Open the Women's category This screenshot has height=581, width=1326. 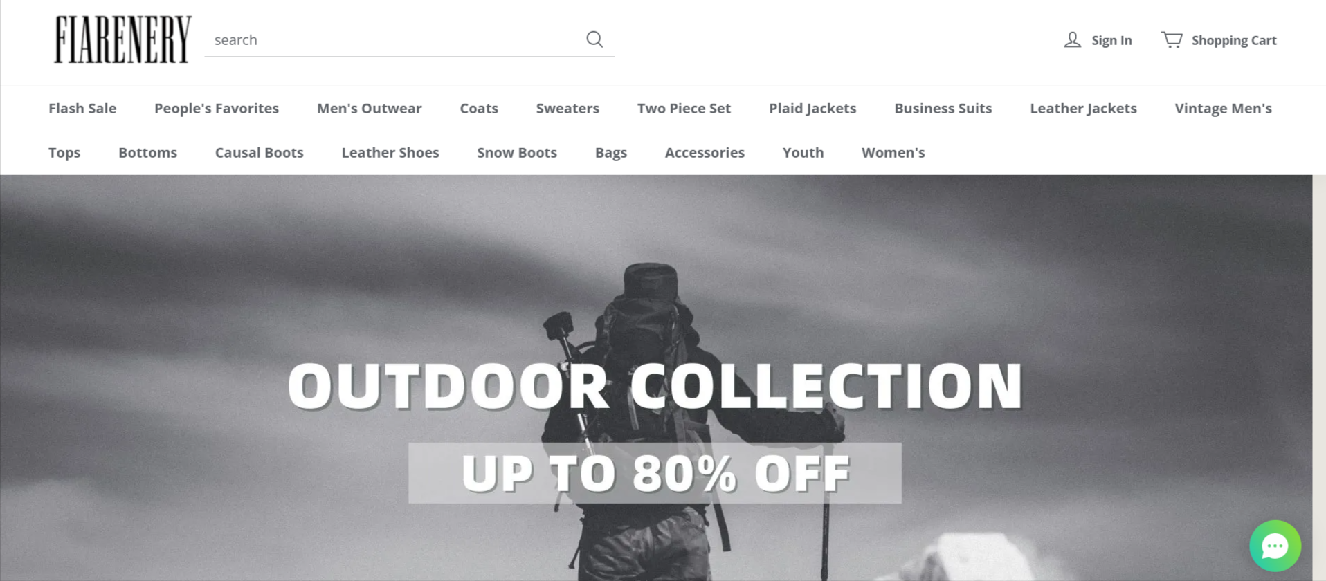pyautogui.click(x=893, y=152)
